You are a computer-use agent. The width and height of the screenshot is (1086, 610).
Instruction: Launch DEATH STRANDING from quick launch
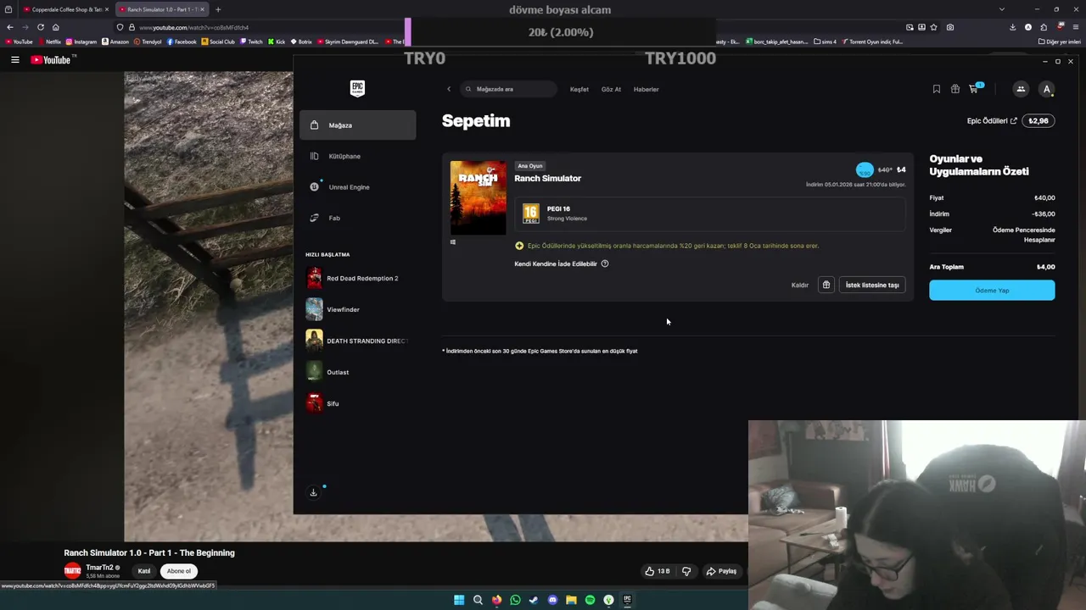(356, 341)
